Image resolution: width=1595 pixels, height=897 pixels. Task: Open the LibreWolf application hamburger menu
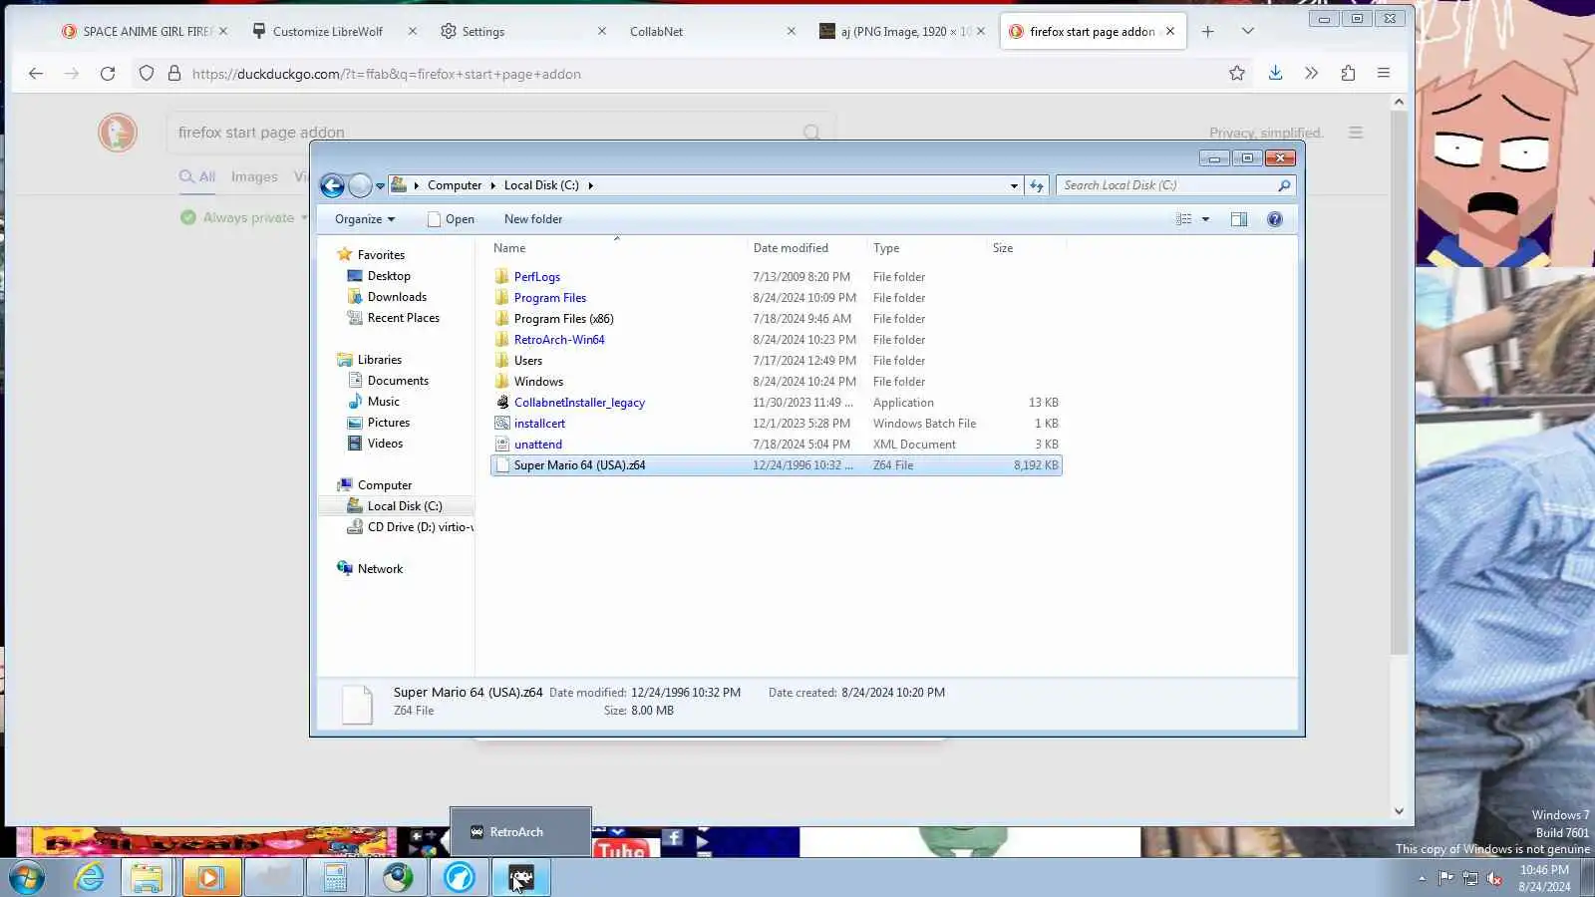click(x=1384, y=73)
